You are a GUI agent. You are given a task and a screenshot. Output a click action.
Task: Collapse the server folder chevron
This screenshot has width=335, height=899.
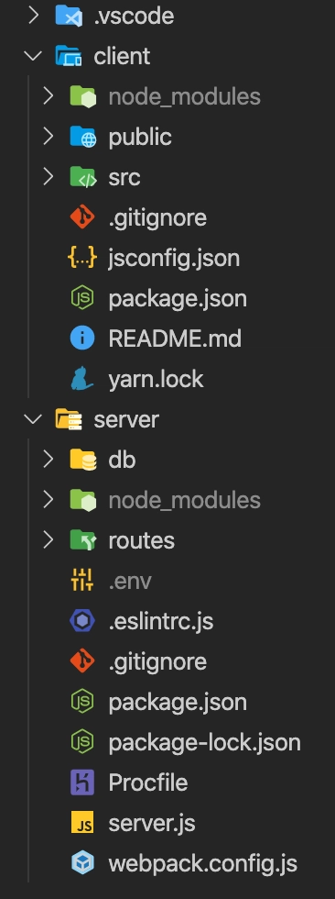[x=33, y=419]
